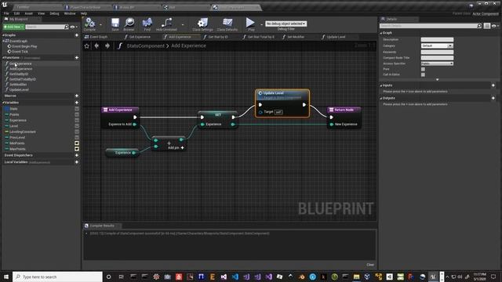Collapse the Graph section in Details
Image resolution: width=502 pixels, height=282 pixels.
[381, 33]
